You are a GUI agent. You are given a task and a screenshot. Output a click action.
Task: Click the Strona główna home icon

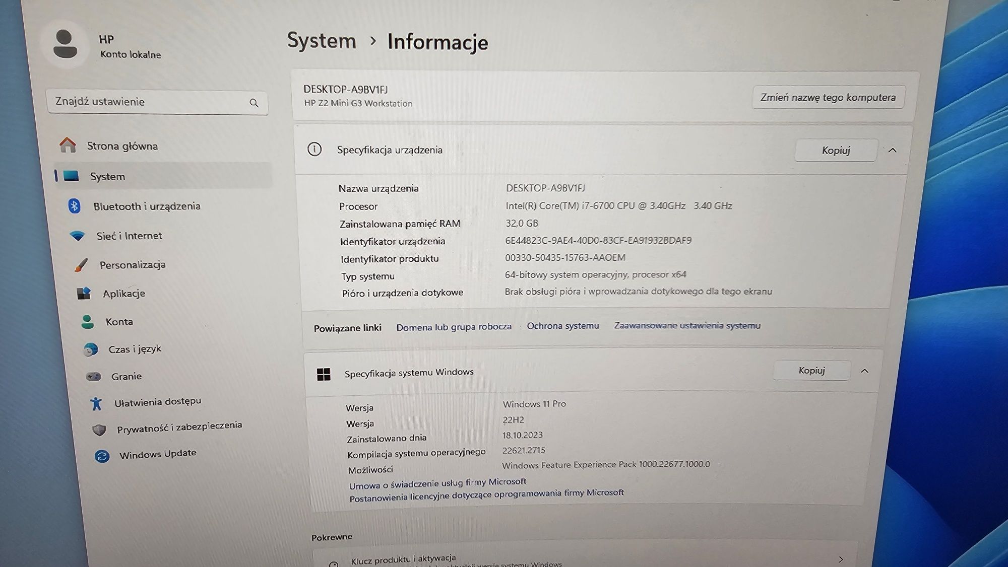68,145
